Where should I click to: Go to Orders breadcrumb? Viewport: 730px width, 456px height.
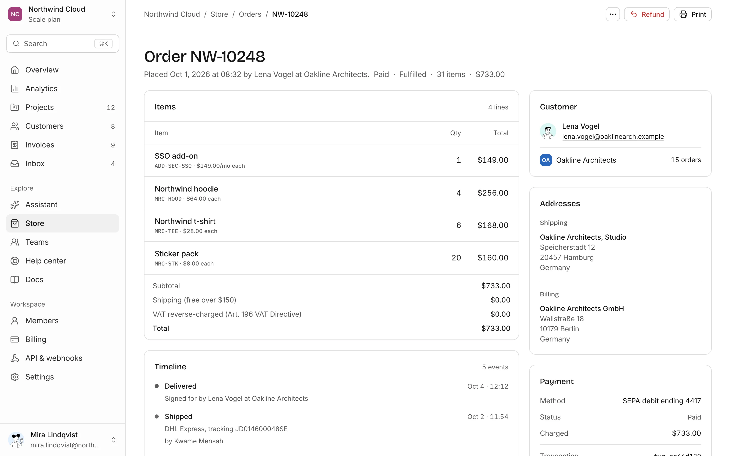[250, 14]
